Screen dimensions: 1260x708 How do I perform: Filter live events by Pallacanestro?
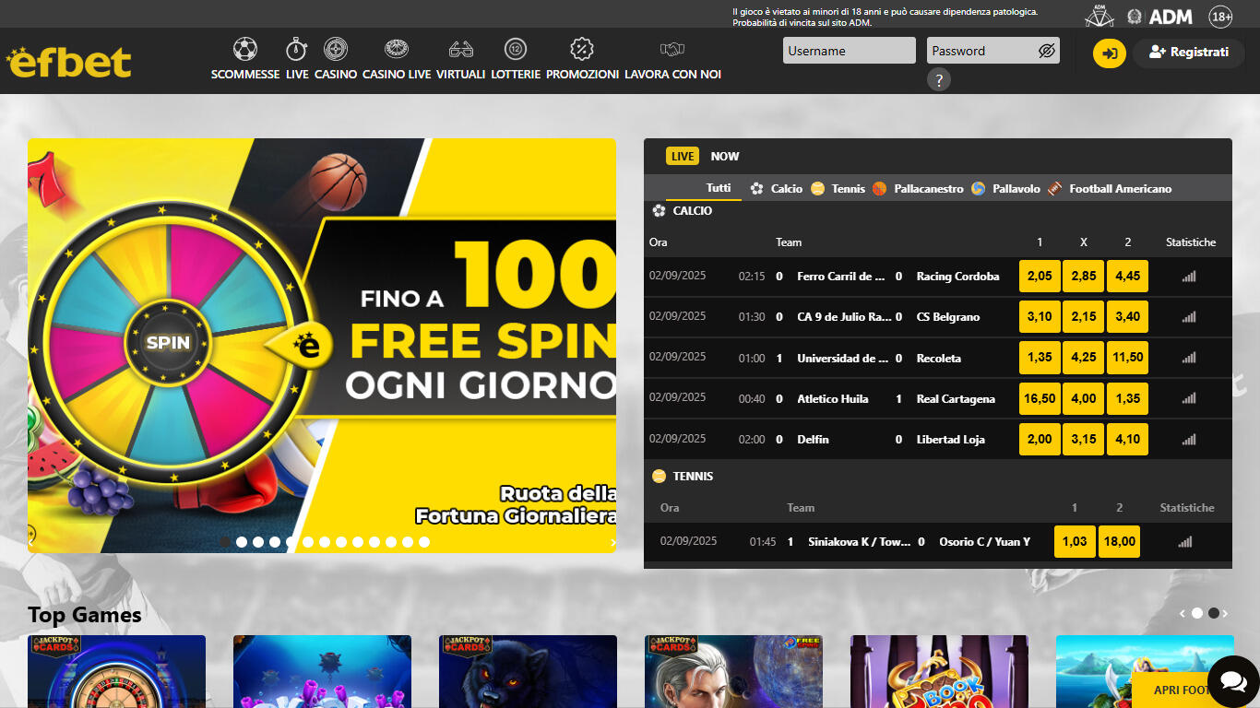(x=918, y=188)
